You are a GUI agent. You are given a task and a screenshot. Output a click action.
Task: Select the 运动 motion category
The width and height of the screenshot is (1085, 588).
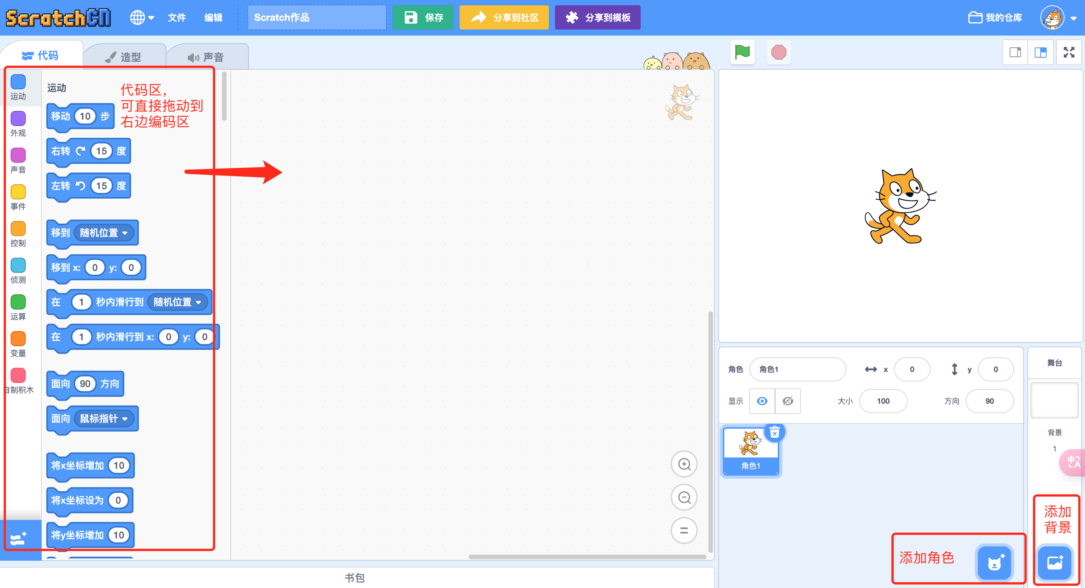[18, 87]
